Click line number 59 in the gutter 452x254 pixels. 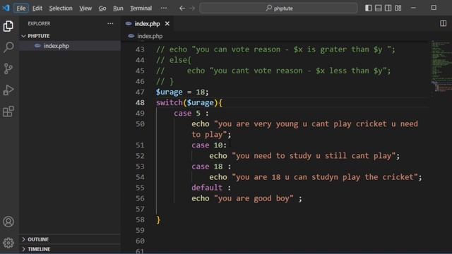(140, 231)
